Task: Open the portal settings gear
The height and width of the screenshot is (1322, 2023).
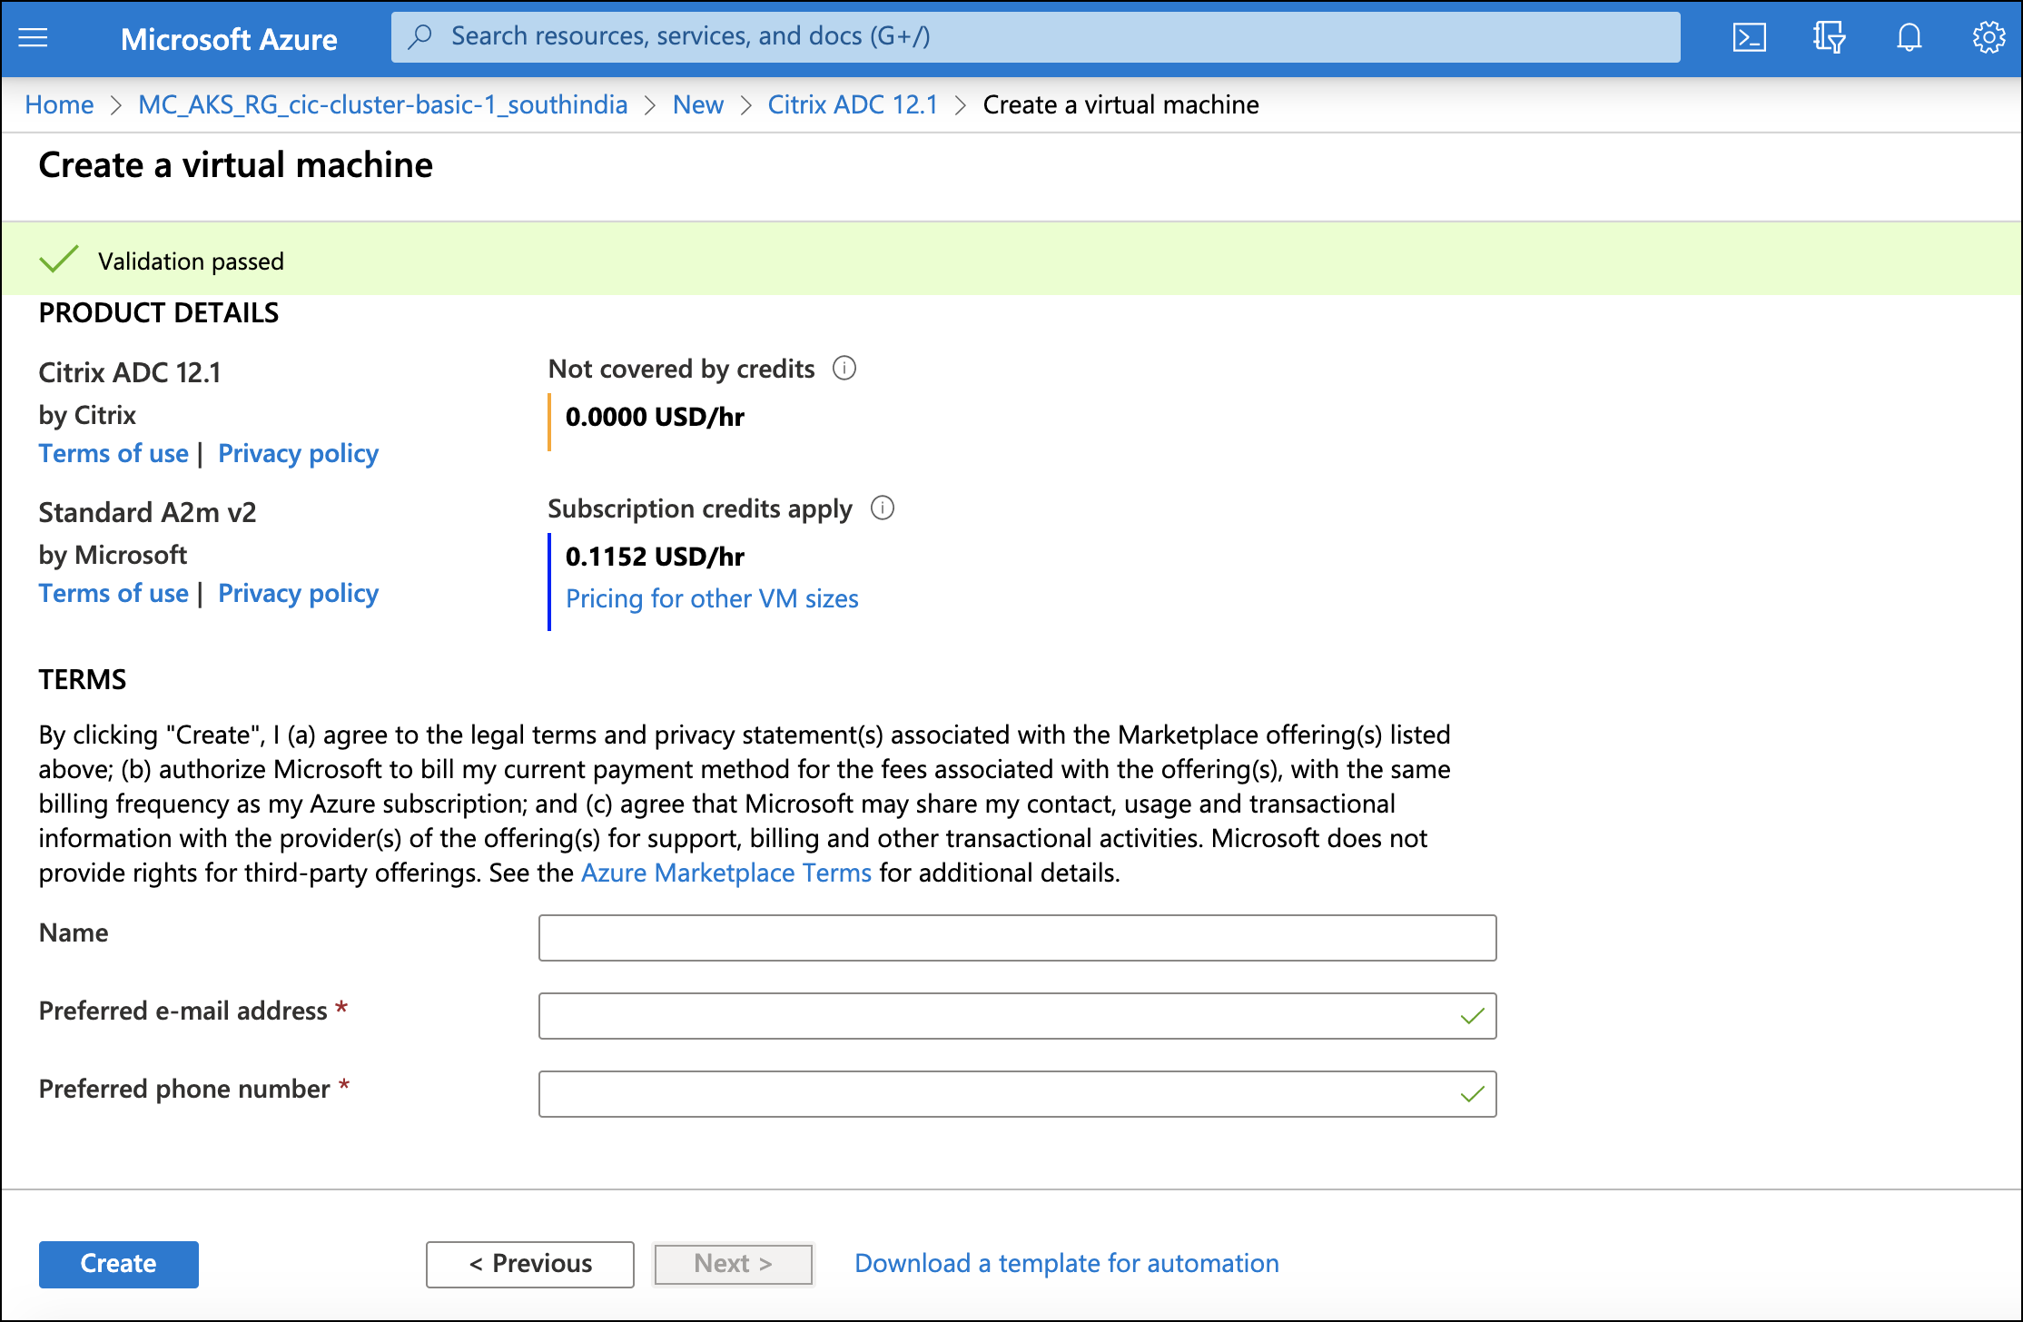Action: point(1988,37)
